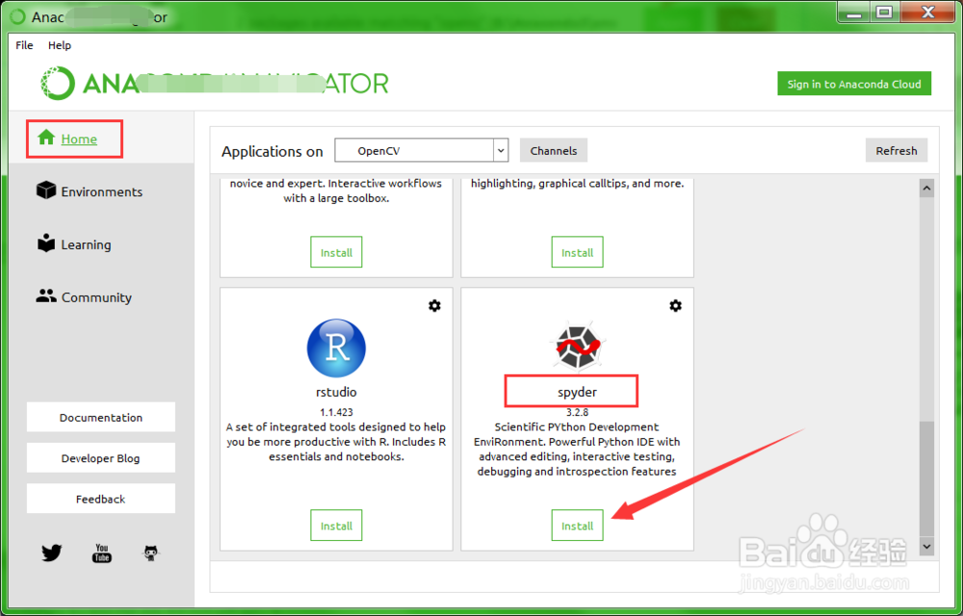Install the rstudio application

tap(336, 526)
